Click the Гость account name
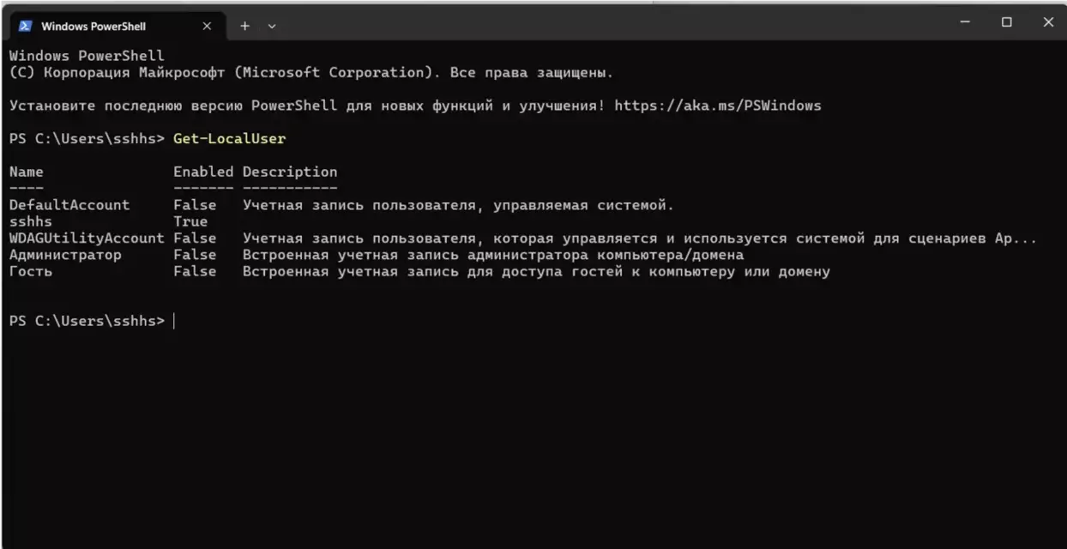The height and width of the screenshot is (549, 1067). (x=30, y=272)
